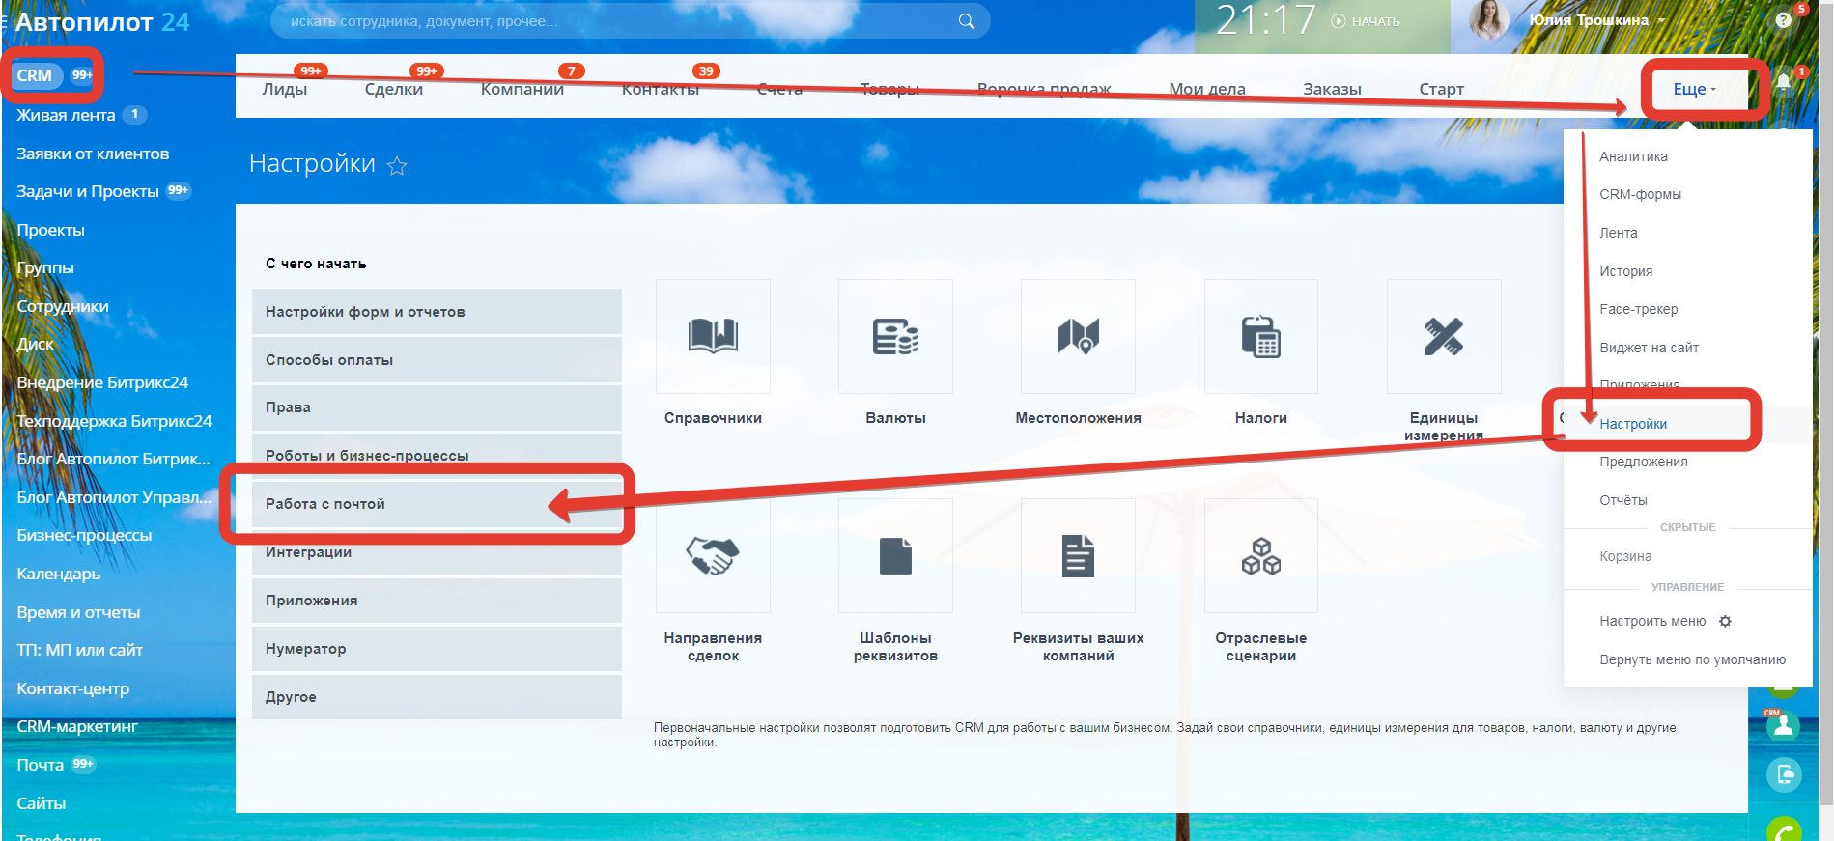Open Единицы измерения ruler icon
1834x841 pixels.
(x=1443, y=336)
